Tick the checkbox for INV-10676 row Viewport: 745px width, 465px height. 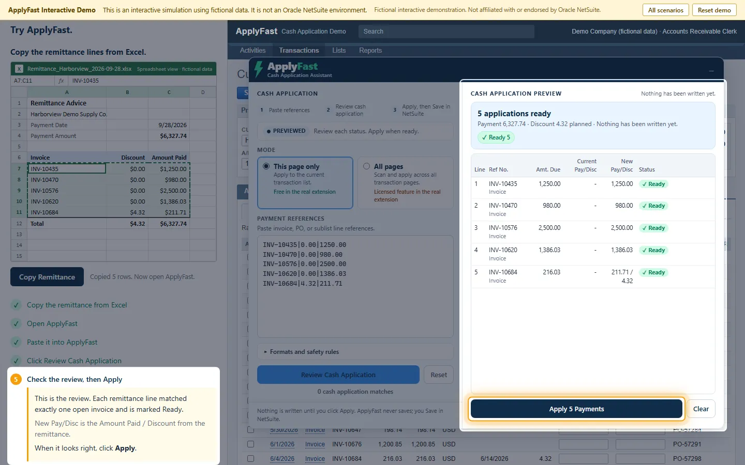[x=251, y=444]
